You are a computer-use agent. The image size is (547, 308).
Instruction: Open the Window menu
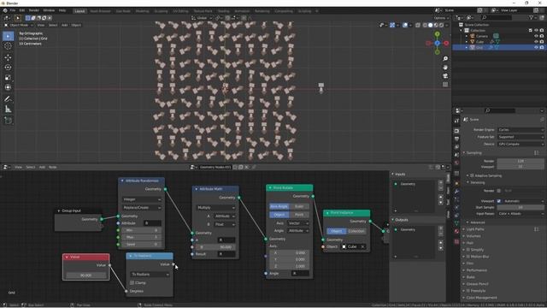click(x=49, y=10)
